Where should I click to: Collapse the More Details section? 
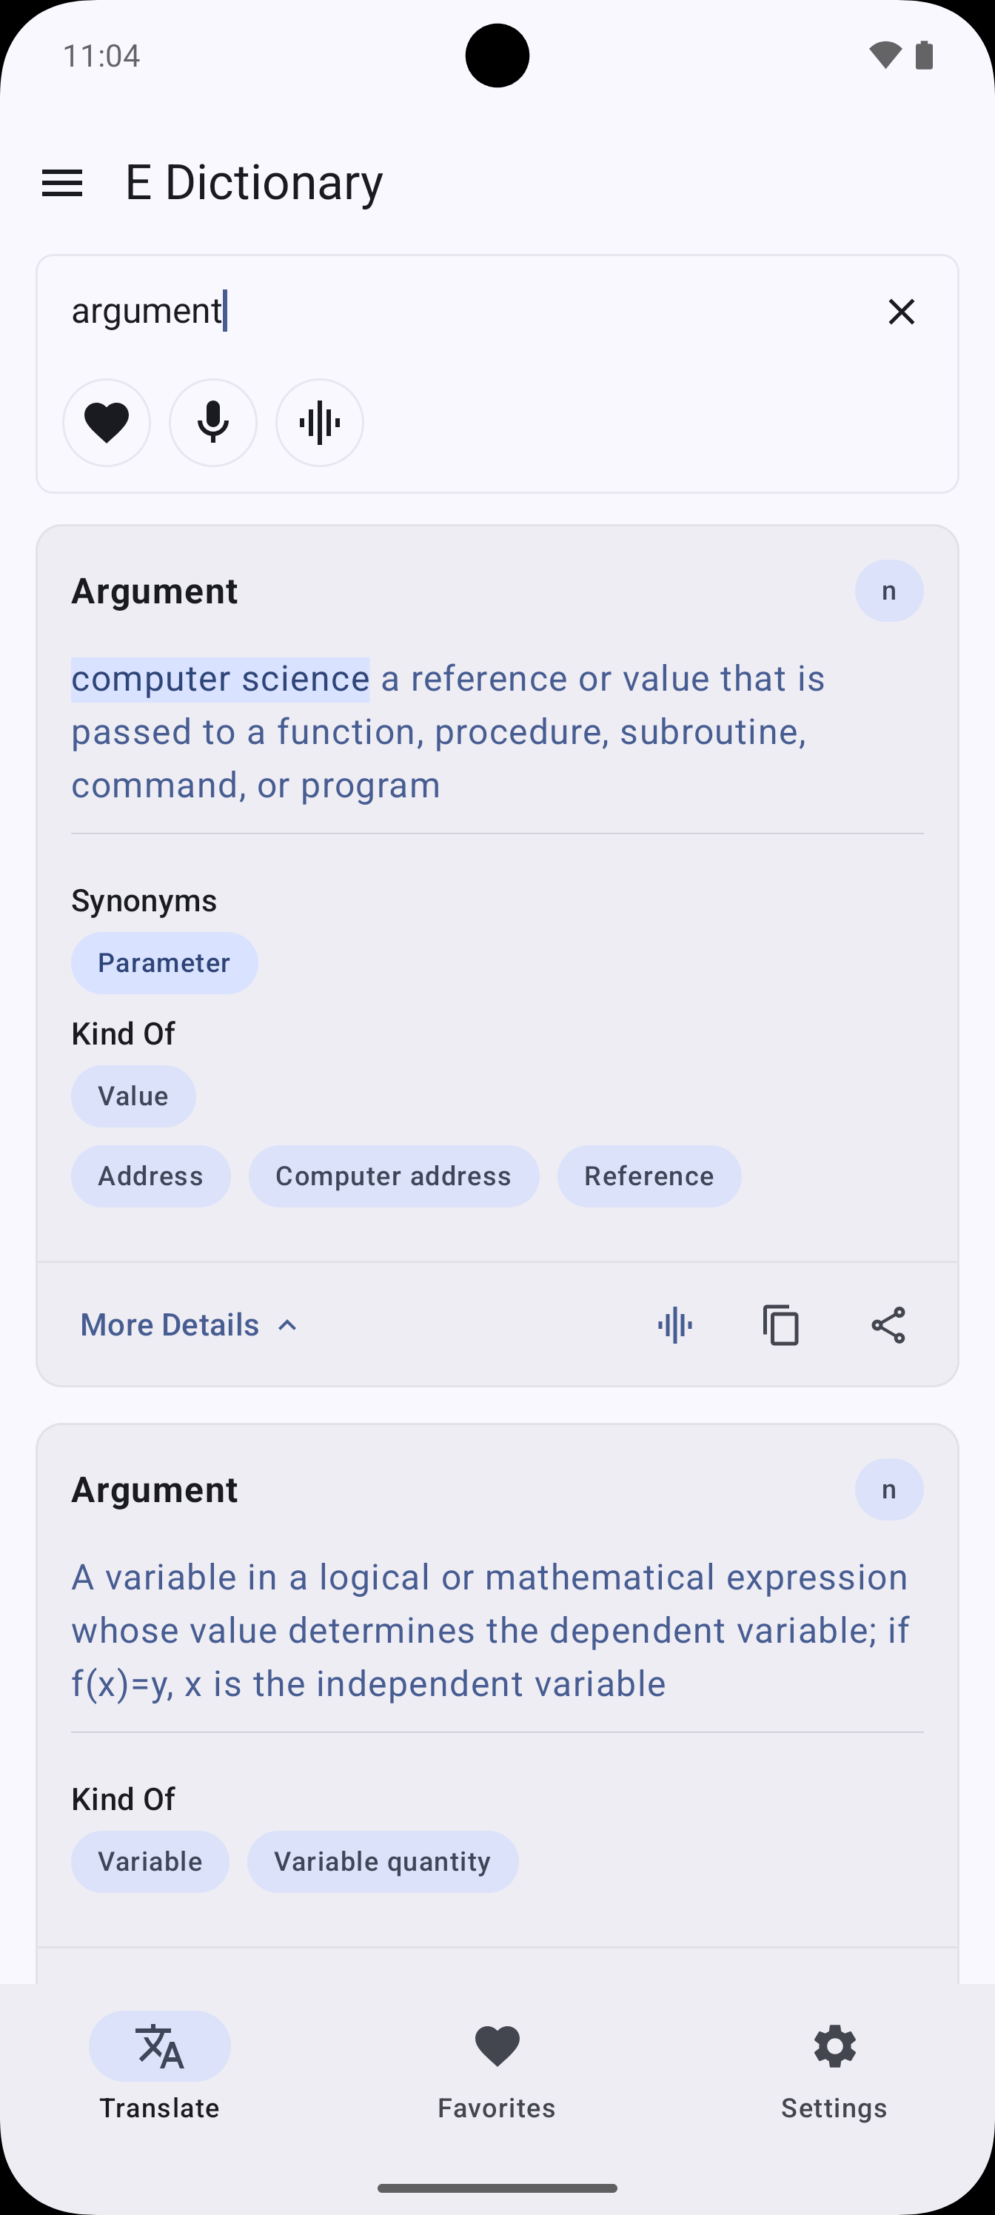[190, 1325]
